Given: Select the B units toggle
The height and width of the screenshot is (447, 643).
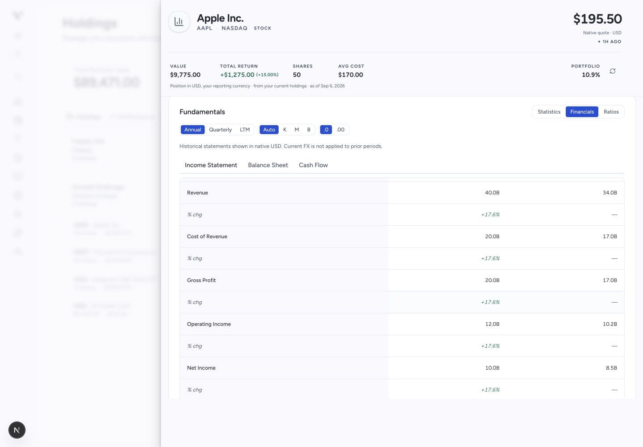Looking at the screenshot, I should [309, 130].
